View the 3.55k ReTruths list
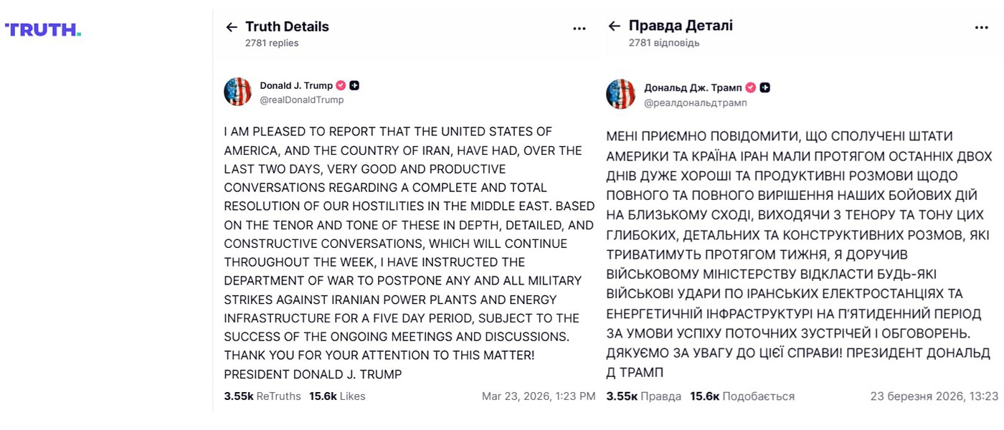 (x=262, y=396)
